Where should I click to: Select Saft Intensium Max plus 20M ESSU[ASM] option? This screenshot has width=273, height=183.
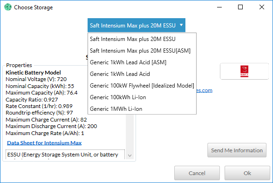point(142,51)
